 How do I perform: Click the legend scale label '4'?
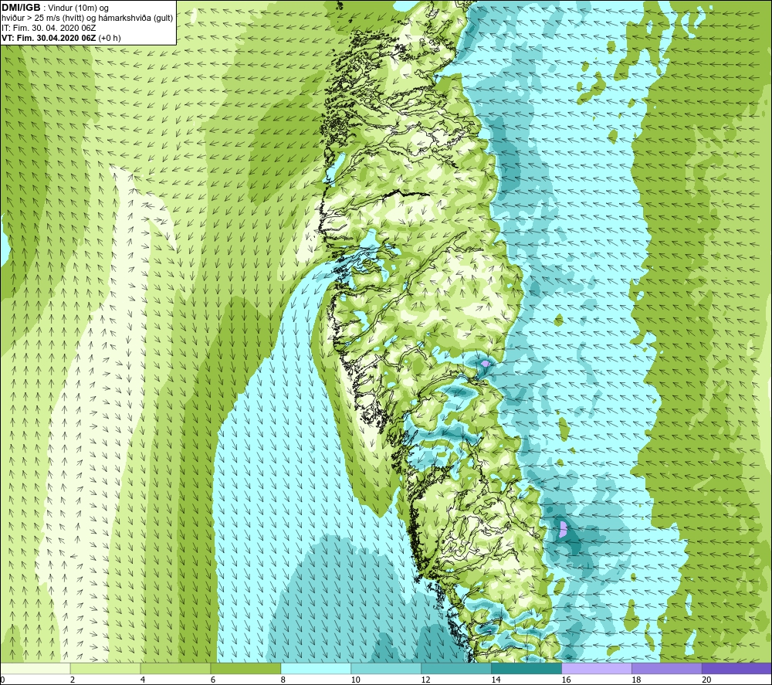point(143,680)
